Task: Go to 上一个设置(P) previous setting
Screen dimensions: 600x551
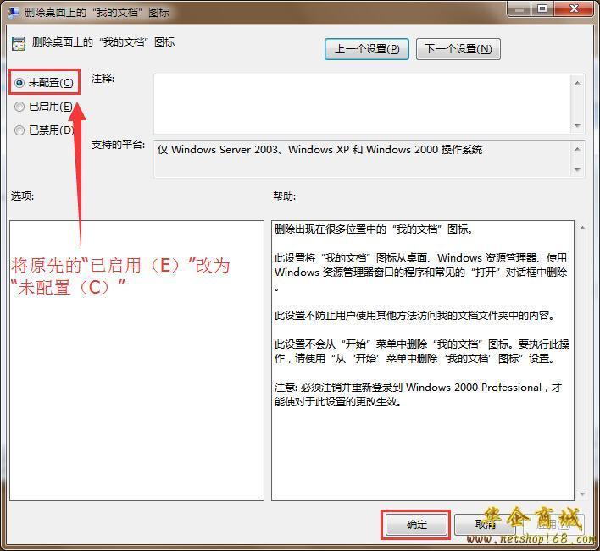Action: point(367,49)
